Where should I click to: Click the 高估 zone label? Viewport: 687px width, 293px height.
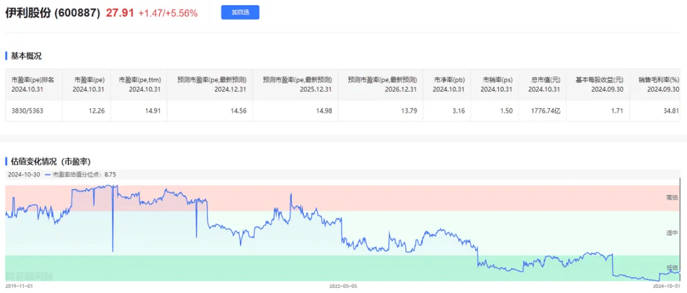[x=672, y=198]
